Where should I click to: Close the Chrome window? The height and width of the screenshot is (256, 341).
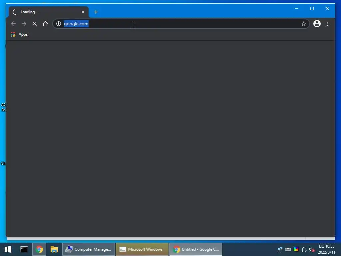point(327,8)
